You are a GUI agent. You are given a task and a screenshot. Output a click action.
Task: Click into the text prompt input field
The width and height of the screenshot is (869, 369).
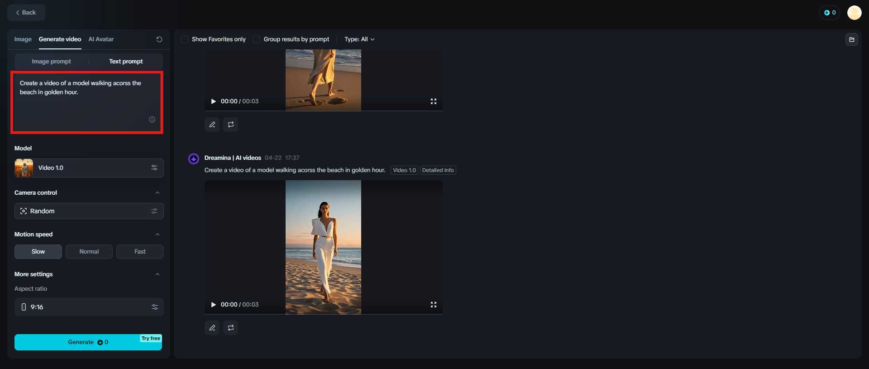coord(87,102)
